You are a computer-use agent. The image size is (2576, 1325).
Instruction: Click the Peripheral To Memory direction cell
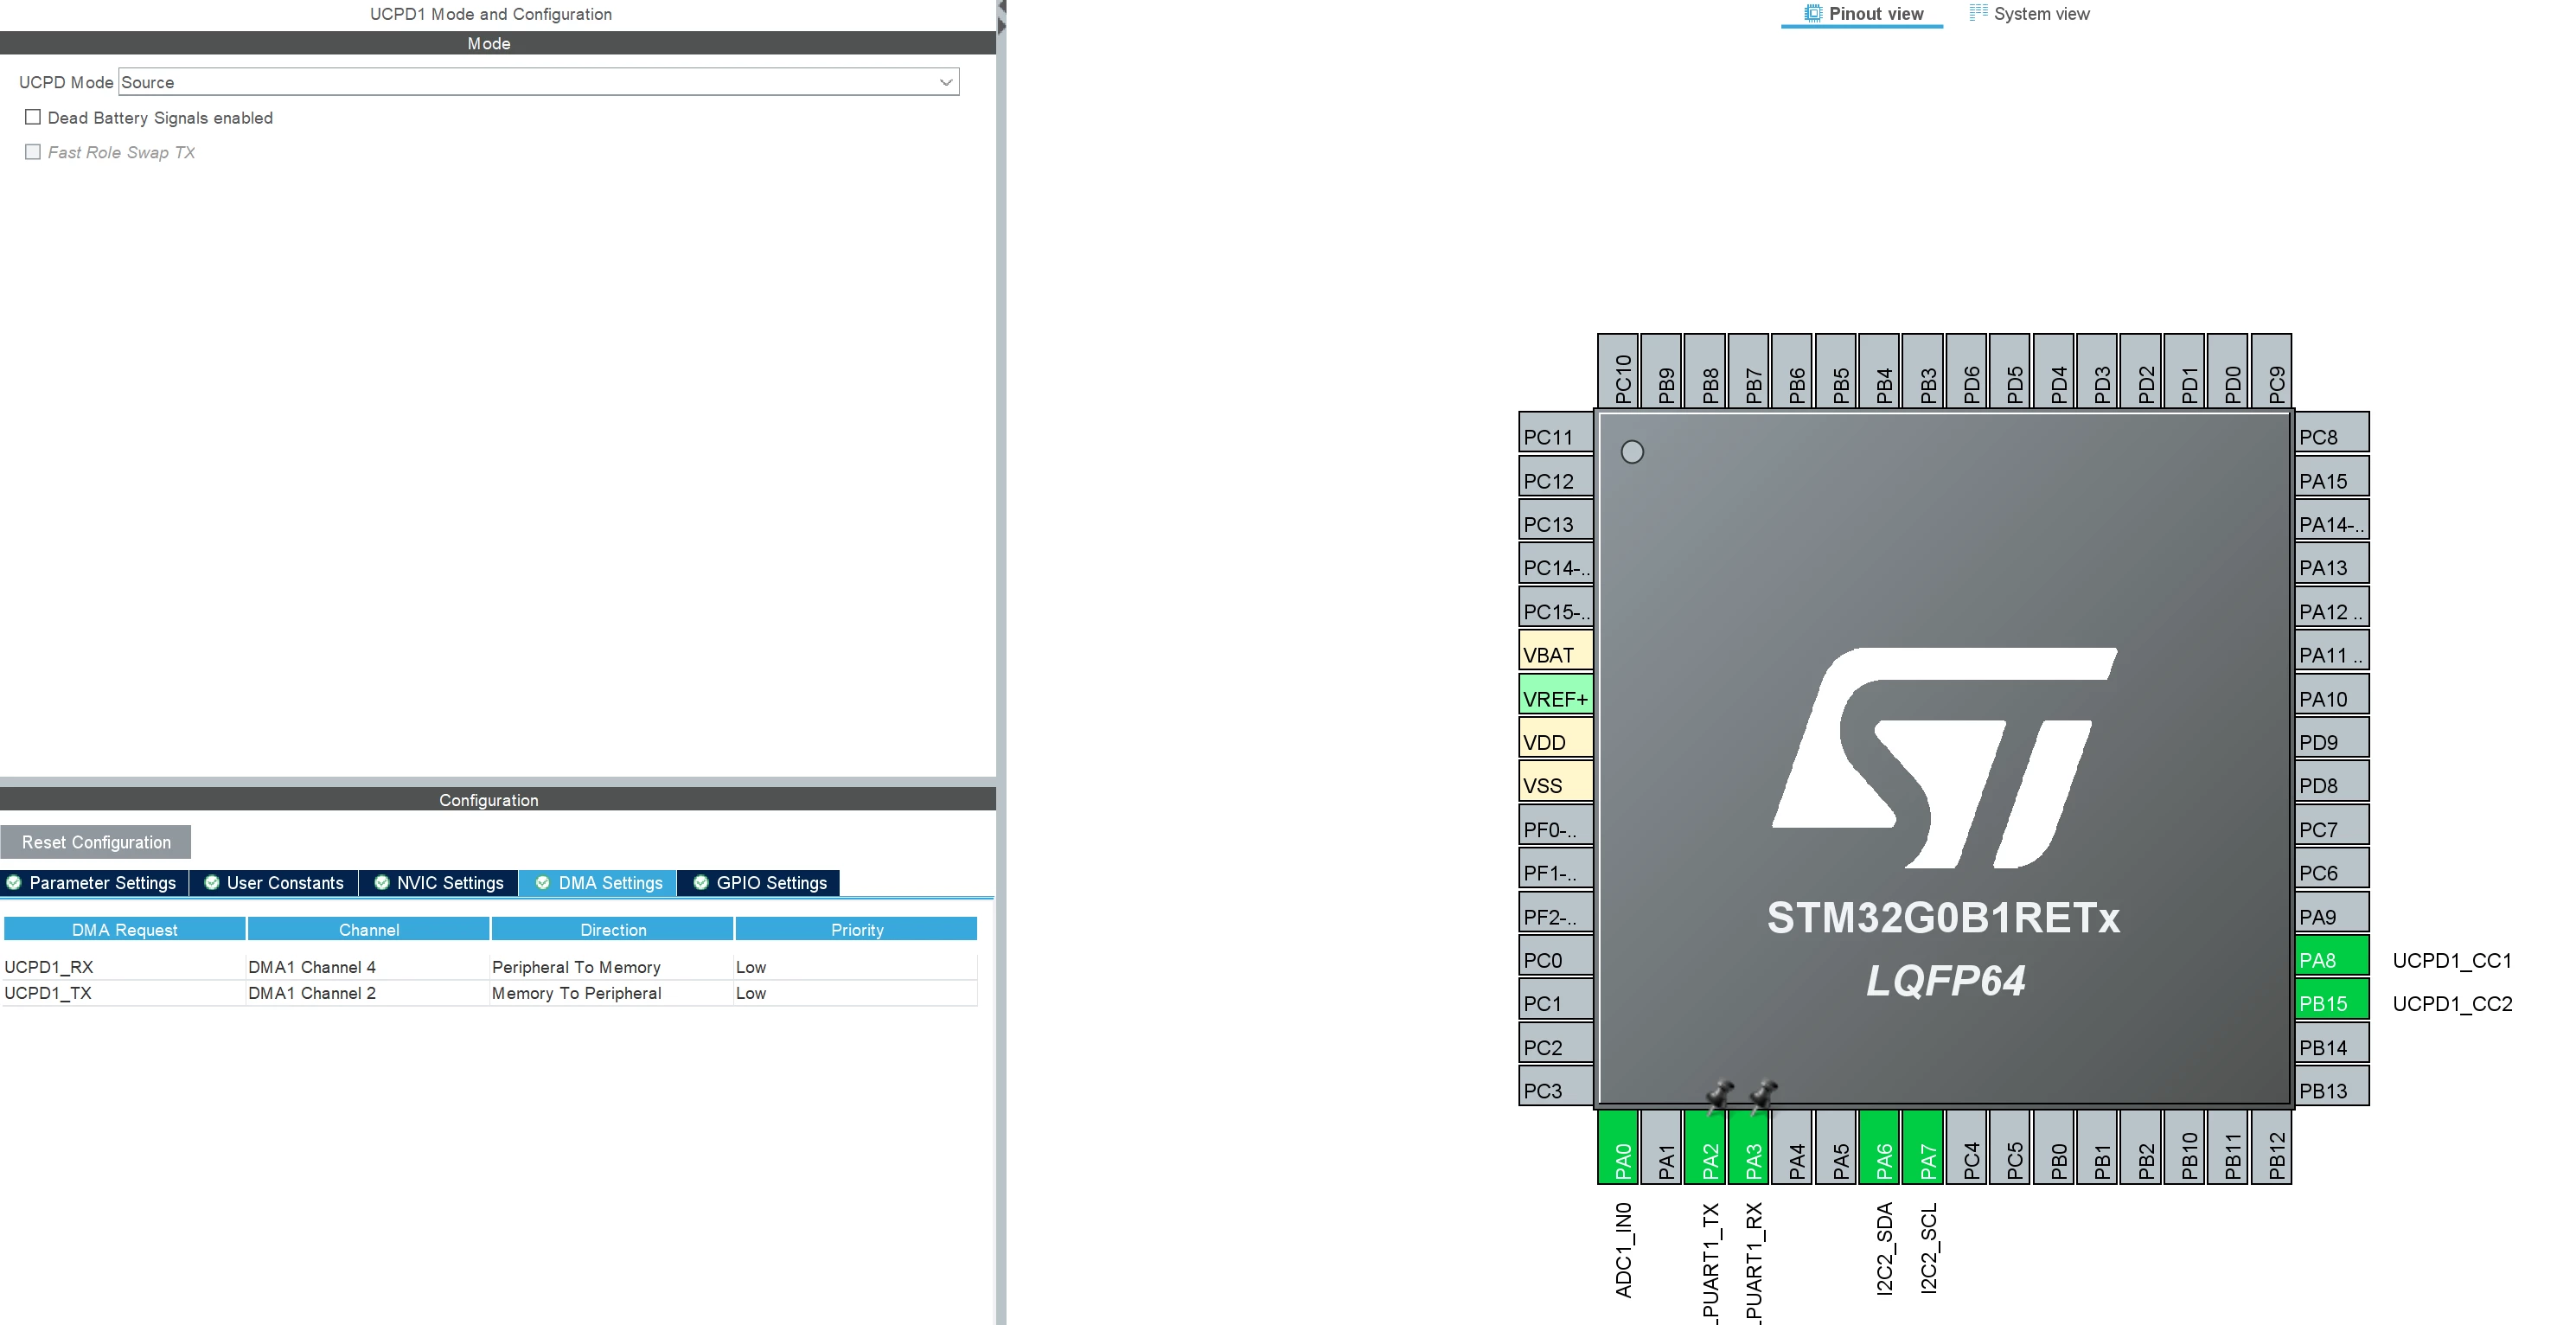click(x=612, y=967)
